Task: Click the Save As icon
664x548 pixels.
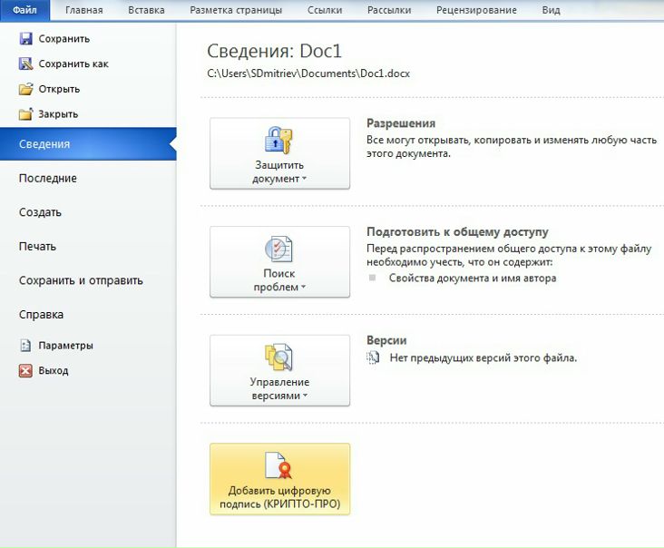Action: 25,64
